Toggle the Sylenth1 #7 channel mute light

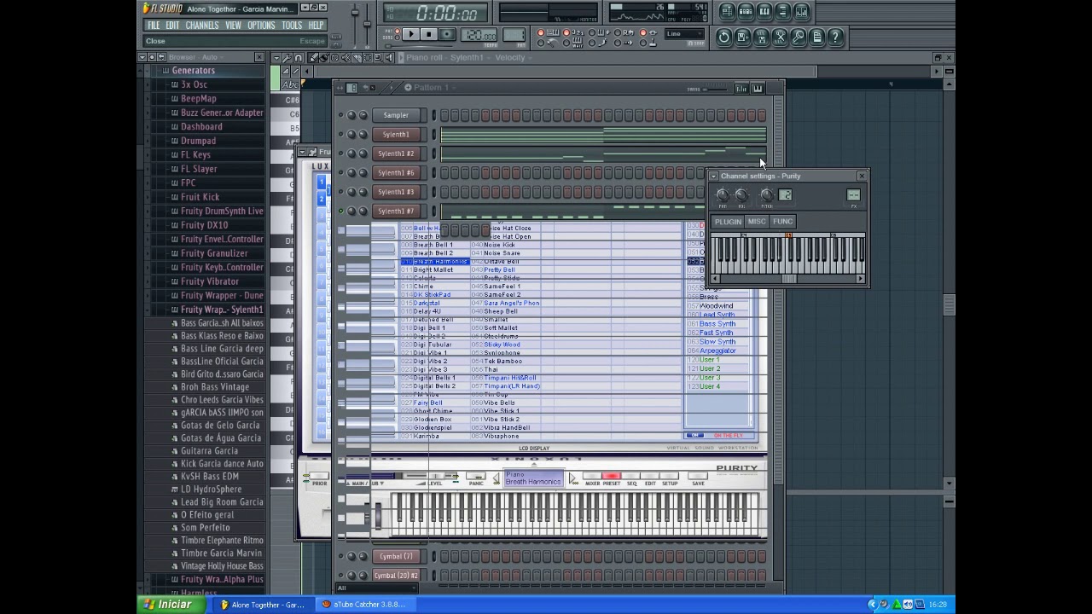(341, 211)
